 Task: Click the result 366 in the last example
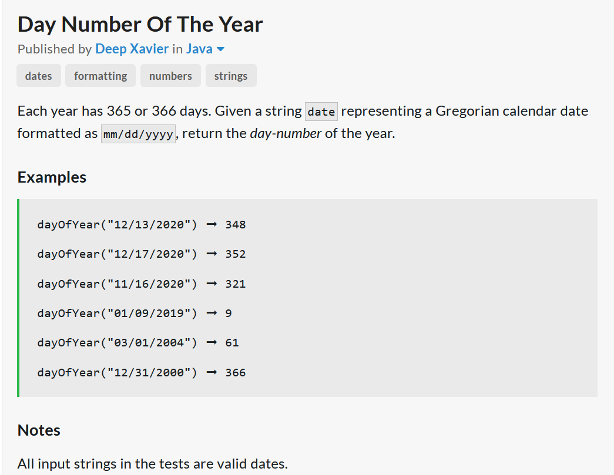[235, 372]
